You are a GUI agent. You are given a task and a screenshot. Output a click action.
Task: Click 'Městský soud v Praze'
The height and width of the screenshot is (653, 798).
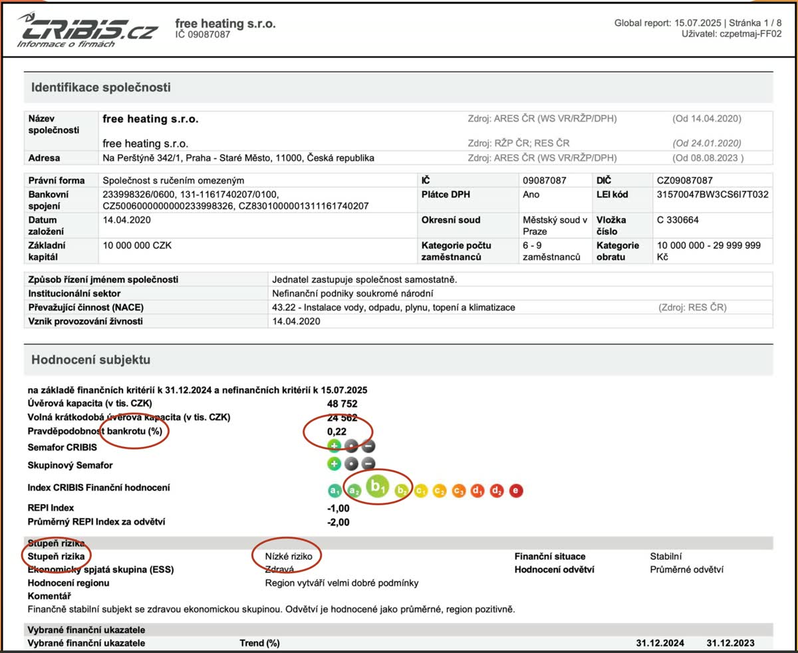[x=555, y=225]
